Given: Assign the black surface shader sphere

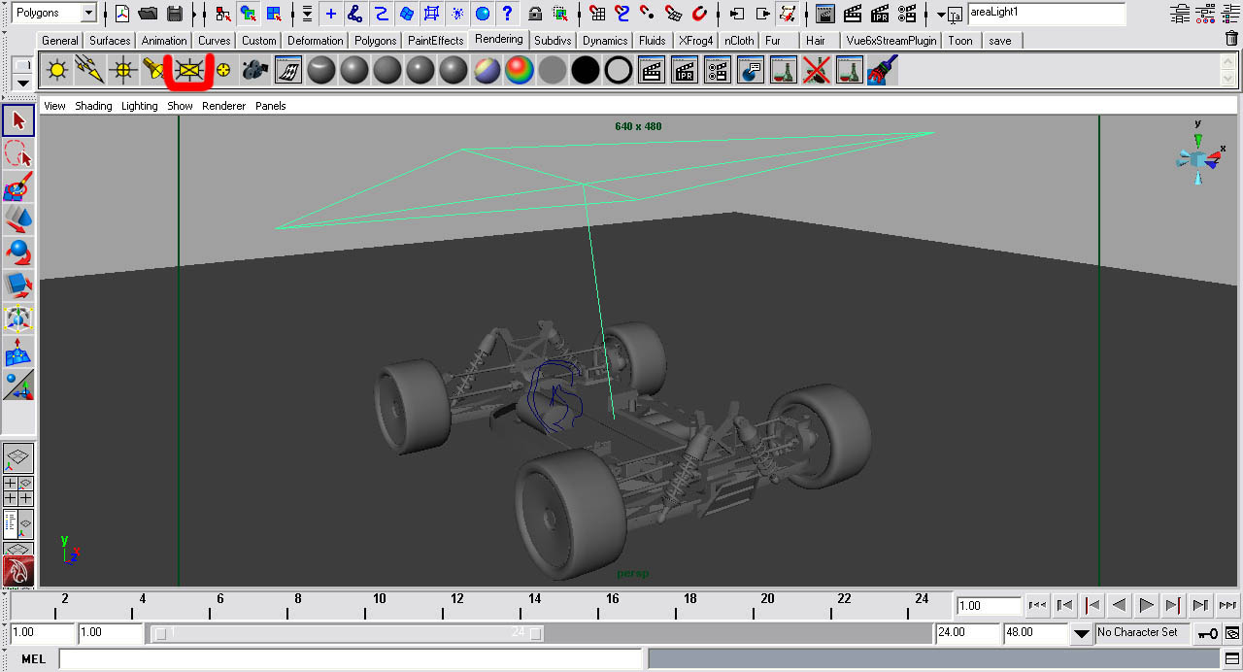Looking at the screenshot, I should 586,70.
